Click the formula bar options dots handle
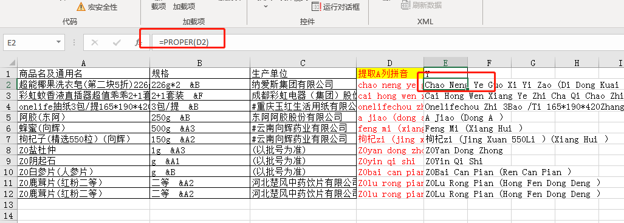Viewport: 624px width, 223px height. [x=74, y=42]
